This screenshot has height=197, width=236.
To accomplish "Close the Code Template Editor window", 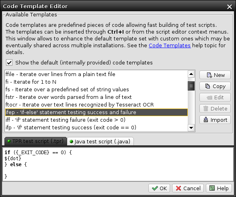I will (230, 6).
